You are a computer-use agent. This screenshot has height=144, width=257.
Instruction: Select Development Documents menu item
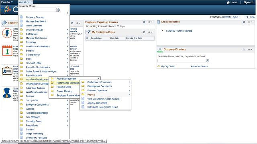pyautogui.click(x=100, y=86)
